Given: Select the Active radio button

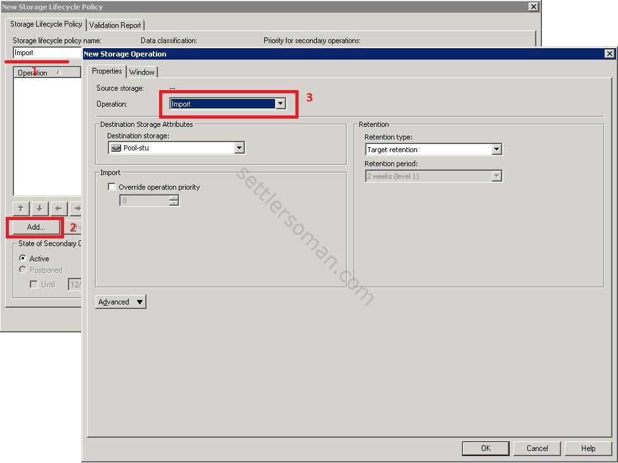Looking at the screenshot, I should 23,258.
